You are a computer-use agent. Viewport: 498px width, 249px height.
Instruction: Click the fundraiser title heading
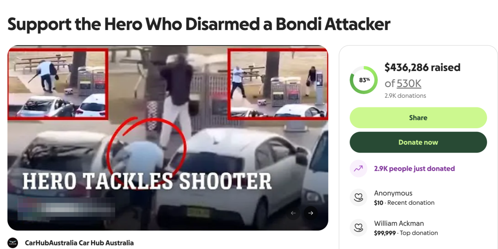199,24
